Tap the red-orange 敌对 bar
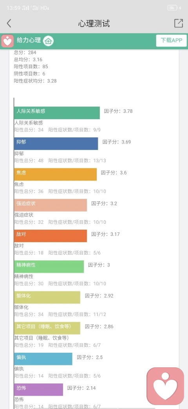188x409 pixels. click(51, 236)
